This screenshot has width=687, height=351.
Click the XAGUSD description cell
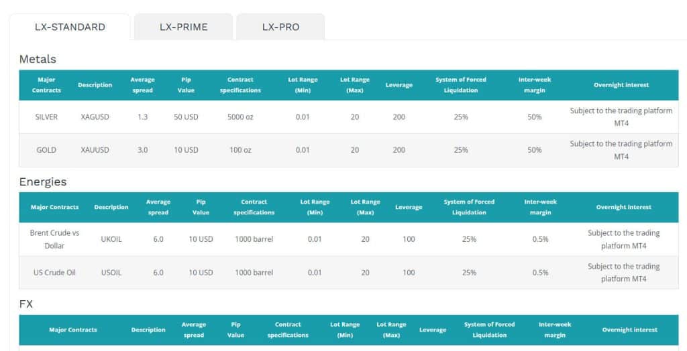pos(95,117)
